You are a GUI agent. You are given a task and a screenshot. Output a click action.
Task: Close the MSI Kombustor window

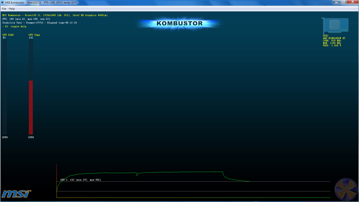click(353, 2)
